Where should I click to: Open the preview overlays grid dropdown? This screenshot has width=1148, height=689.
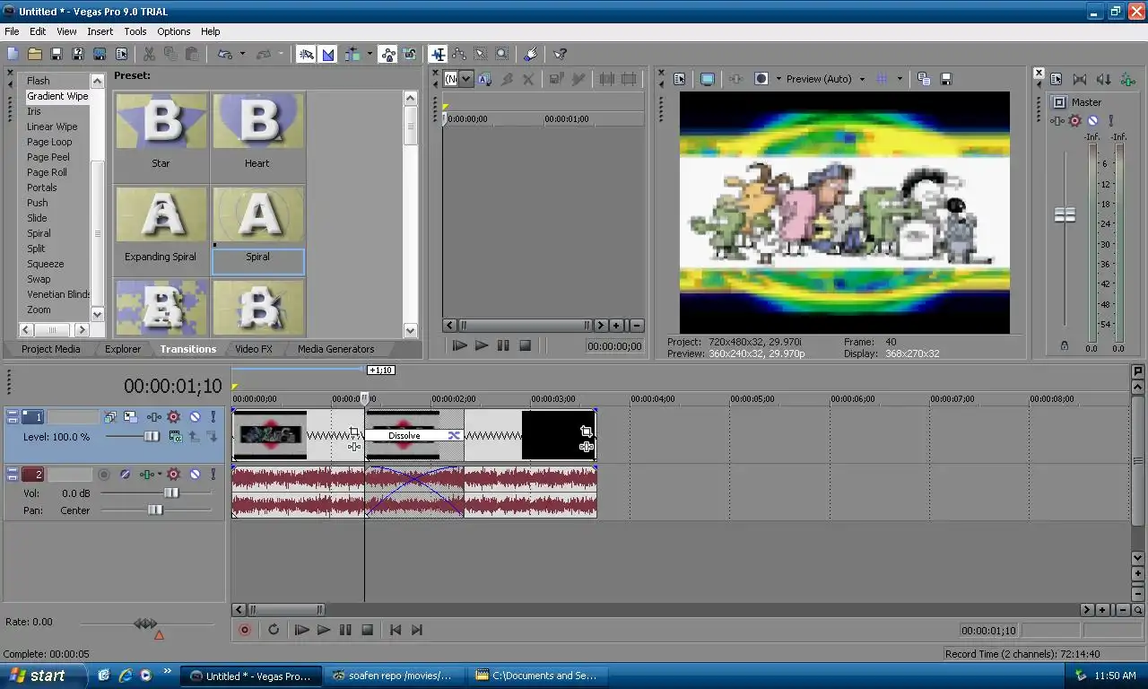(900, 79)
